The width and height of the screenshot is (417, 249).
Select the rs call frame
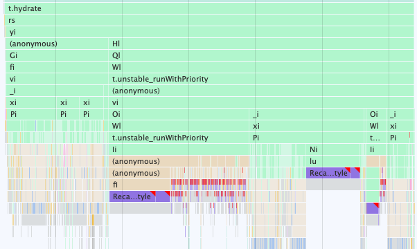pyautogui.click(x=209, y=20)
